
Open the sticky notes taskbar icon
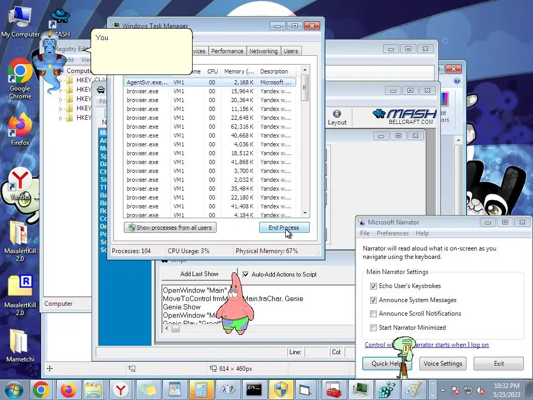[148, 390]
